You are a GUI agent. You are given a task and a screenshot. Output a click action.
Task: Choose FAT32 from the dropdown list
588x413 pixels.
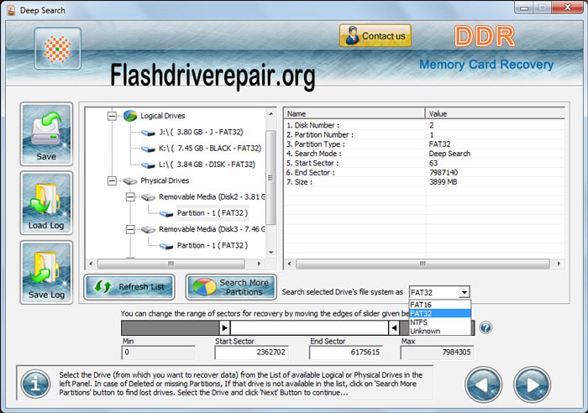point(440,313)
